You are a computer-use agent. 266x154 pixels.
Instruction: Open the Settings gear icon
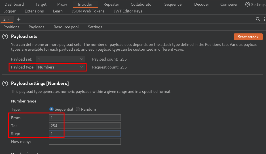pyautogui.click(x=247, y=4)
